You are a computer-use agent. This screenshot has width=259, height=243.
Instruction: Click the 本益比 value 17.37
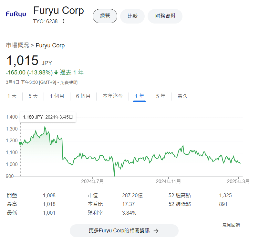(x=129, y=204)
